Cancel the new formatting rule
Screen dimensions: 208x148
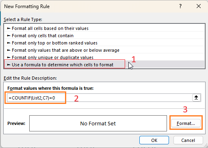[188, 140]
